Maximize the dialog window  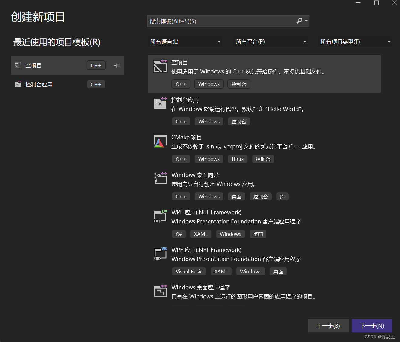[376, 3]
